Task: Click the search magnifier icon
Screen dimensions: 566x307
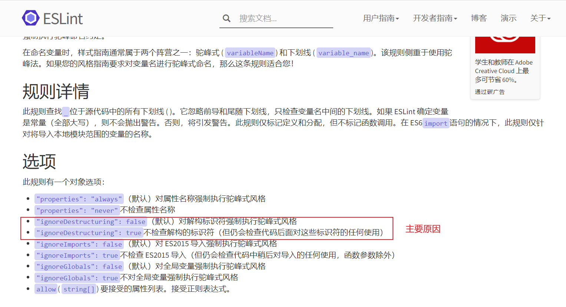Action: [226, 18]
